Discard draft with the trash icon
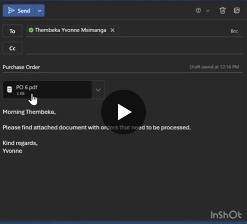 pyautogui.click(x=222, y=10)
